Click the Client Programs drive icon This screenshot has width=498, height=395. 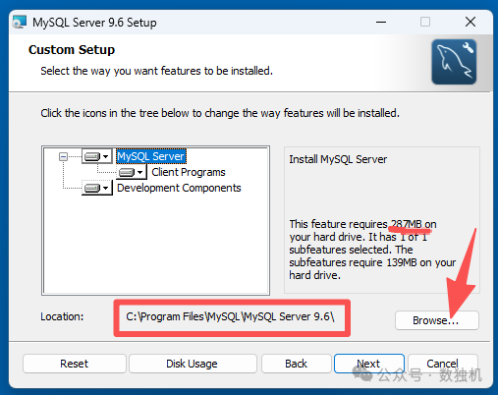pyautogui.click(x=127, y=172)
